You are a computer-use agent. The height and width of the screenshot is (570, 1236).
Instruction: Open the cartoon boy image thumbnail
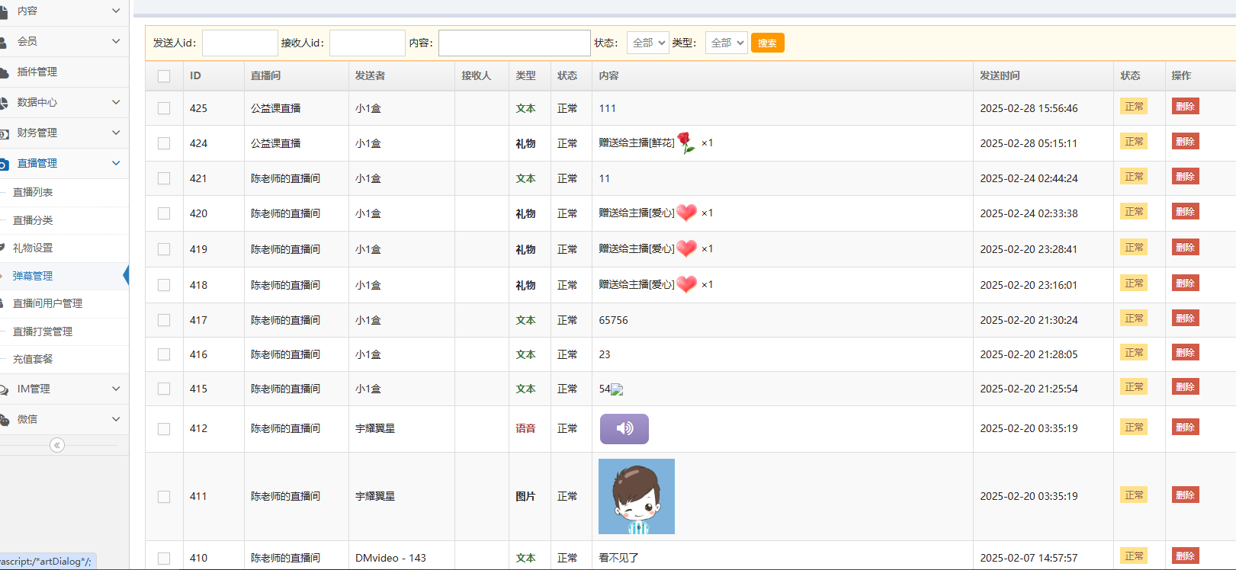coord(636,496)
